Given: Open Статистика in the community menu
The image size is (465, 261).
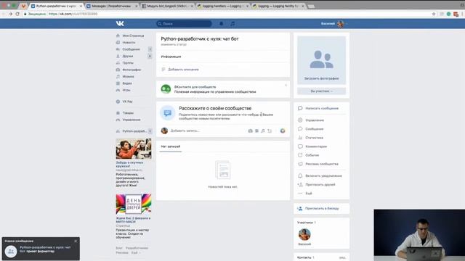Looking at the screenshot, I should pos(314,138).
